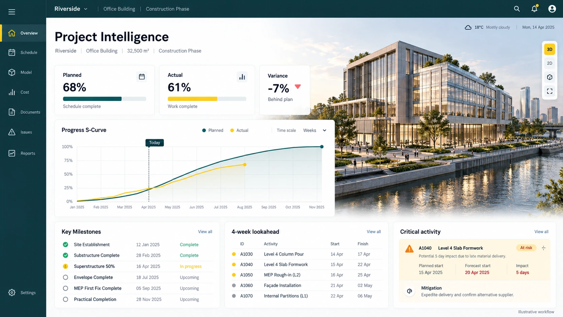Click the search magnifier icon

tap(517, 9)
